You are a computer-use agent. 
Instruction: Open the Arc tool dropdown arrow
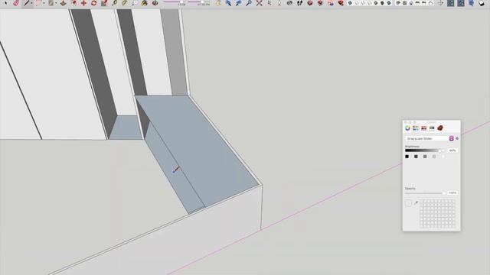pos(44,3)
